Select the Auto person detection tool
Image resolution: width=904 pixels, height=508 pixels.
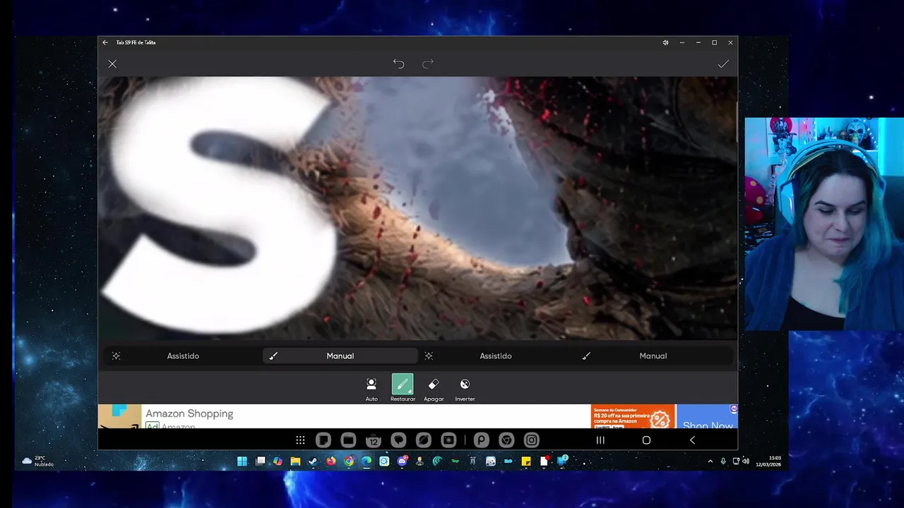[x=371, y=389]
